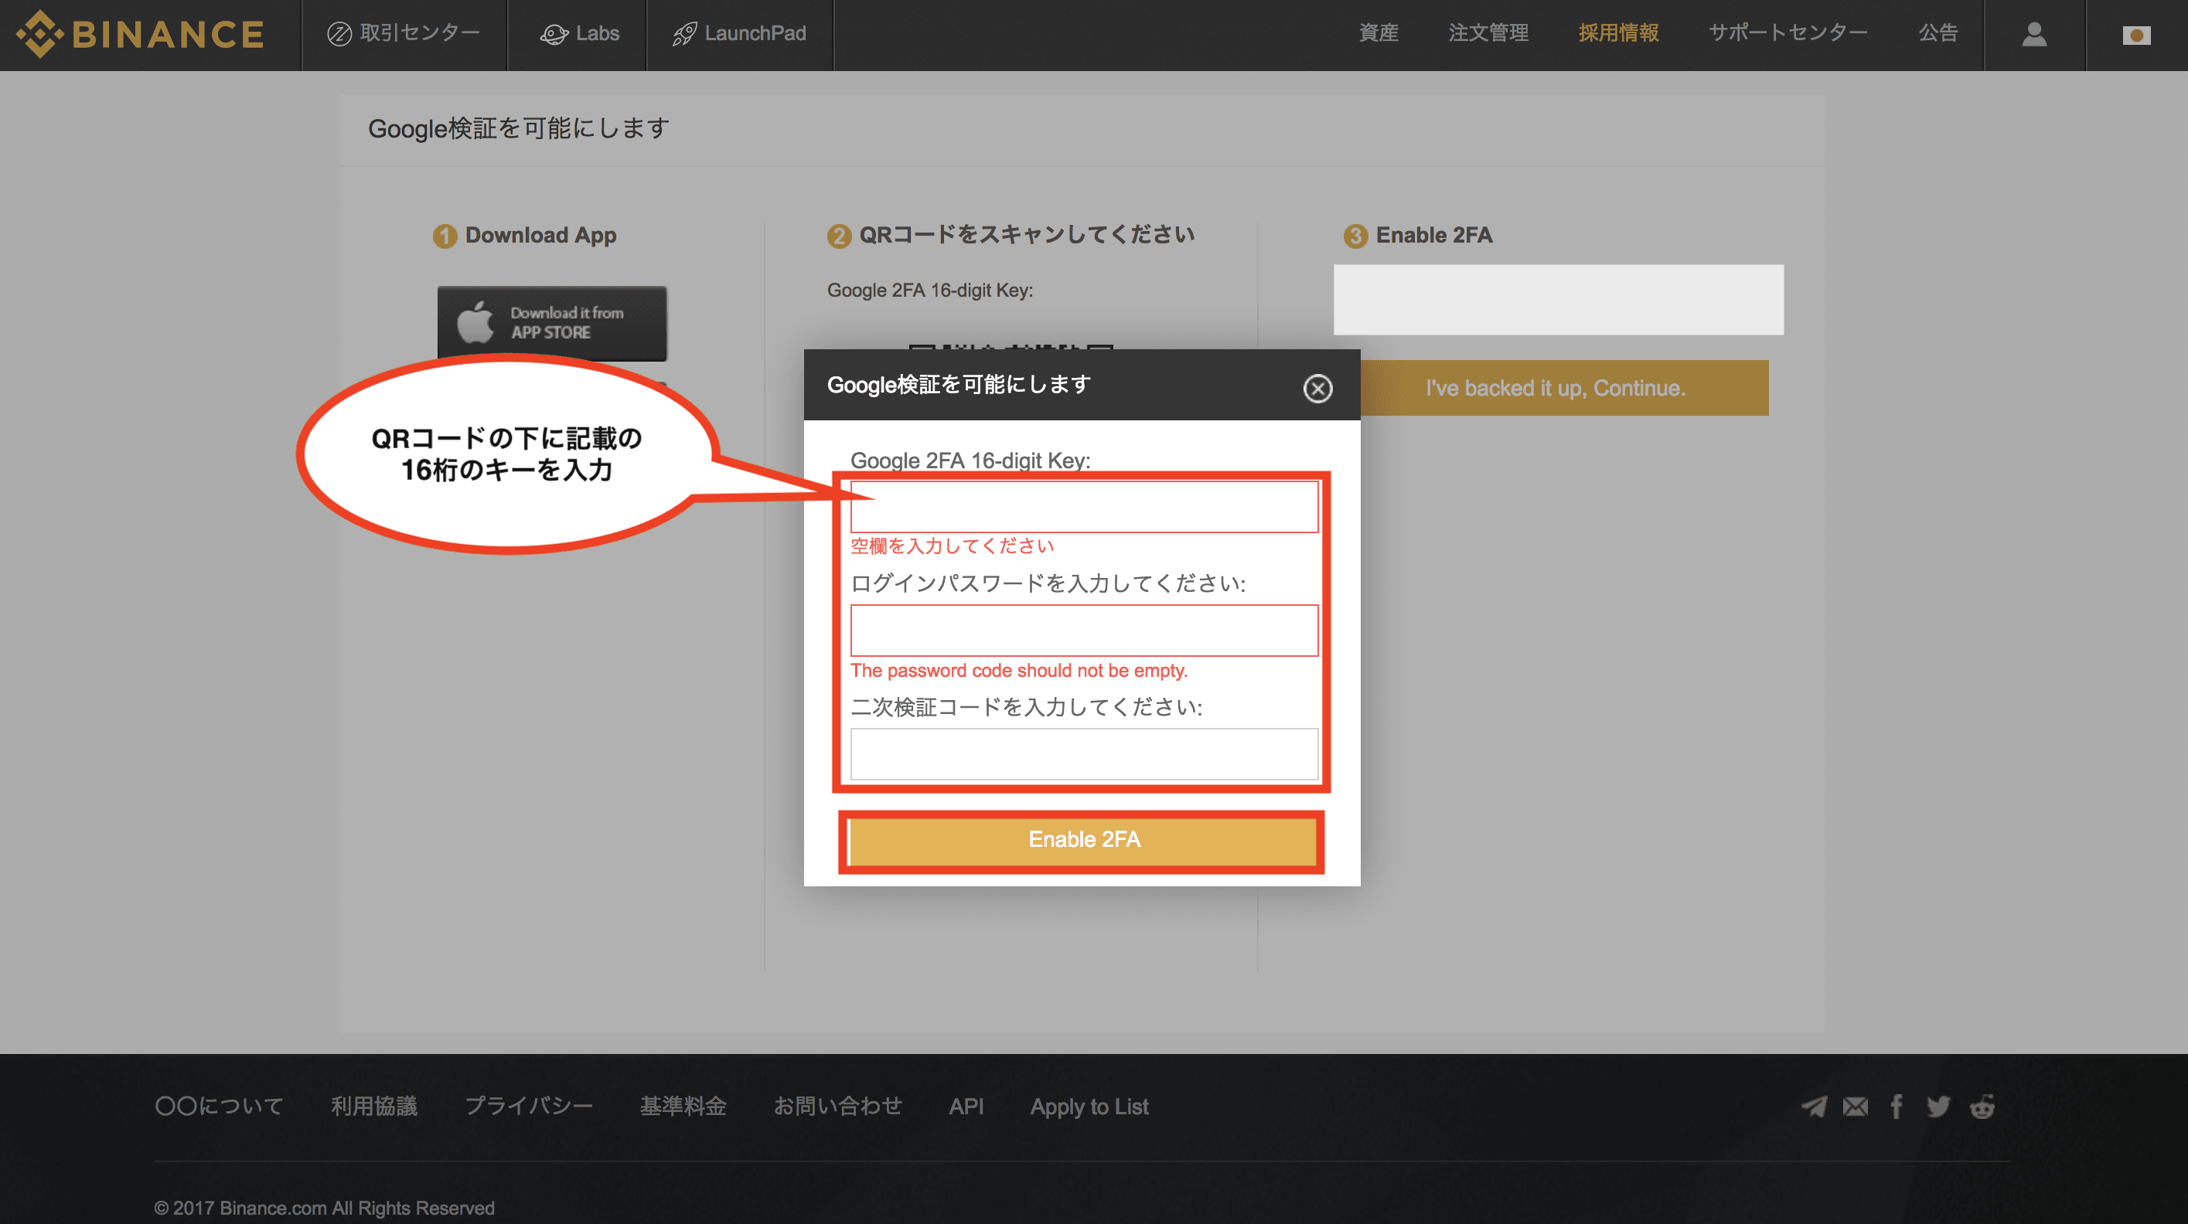
Task: Go to the LaunchPad menu
Action: [x=740, y=34]
